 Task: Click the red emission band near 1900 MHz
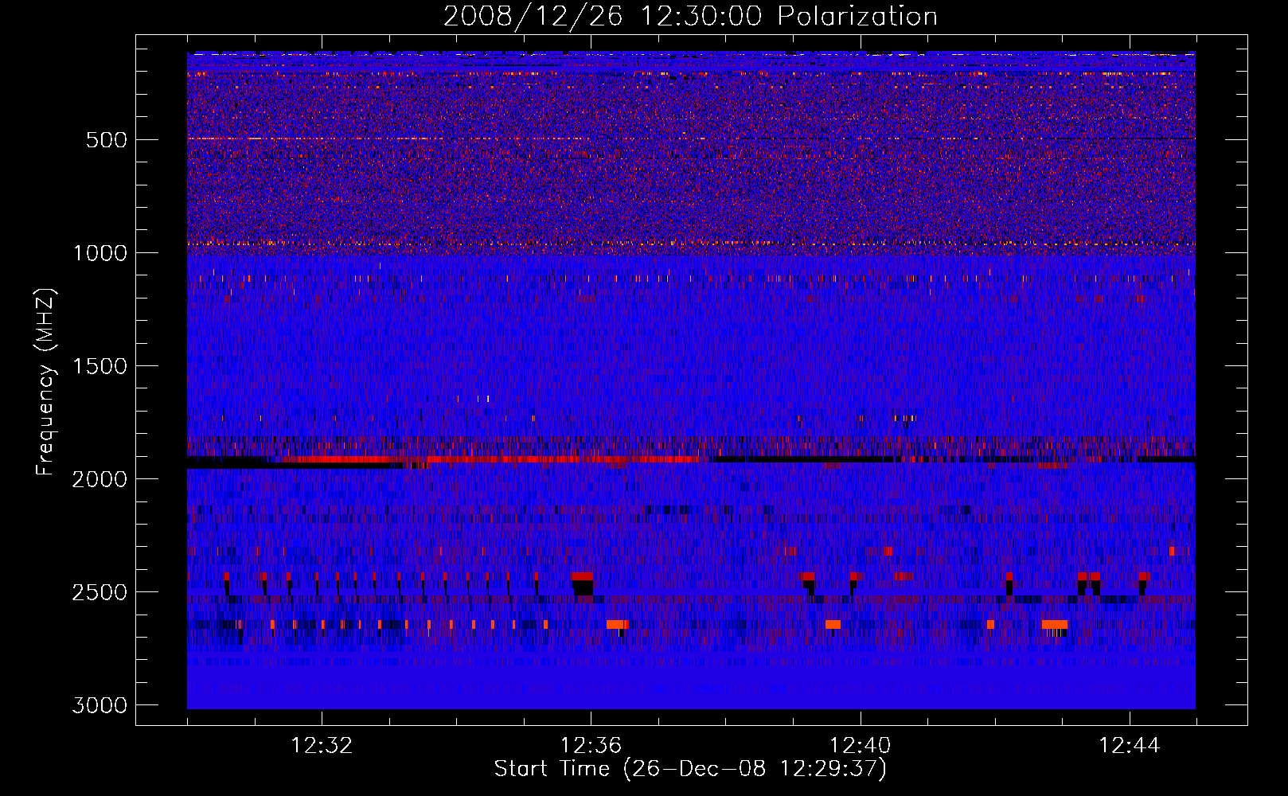[x=490, y=459]
